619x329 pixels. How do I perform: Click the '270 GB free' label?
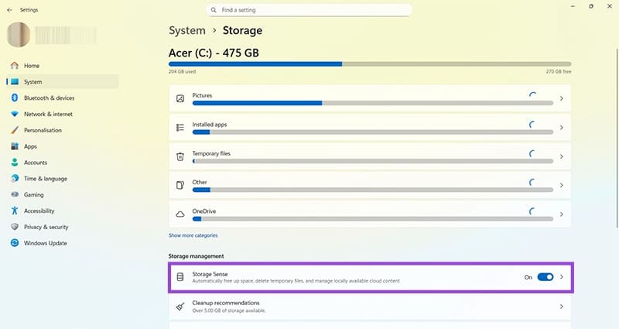click(x=559, y=71)
